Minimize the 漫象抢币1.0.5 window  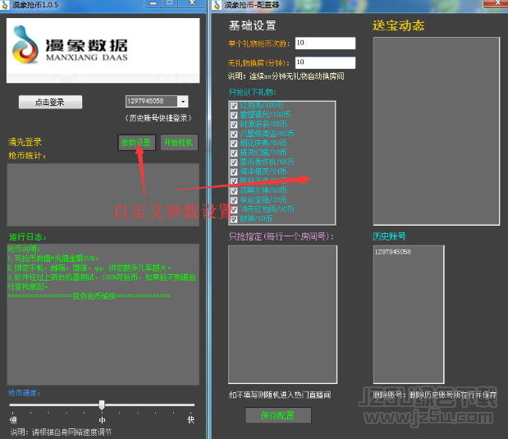[153, 3]
